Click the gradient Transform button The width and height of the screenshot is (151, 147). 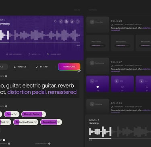click(69, 67)
